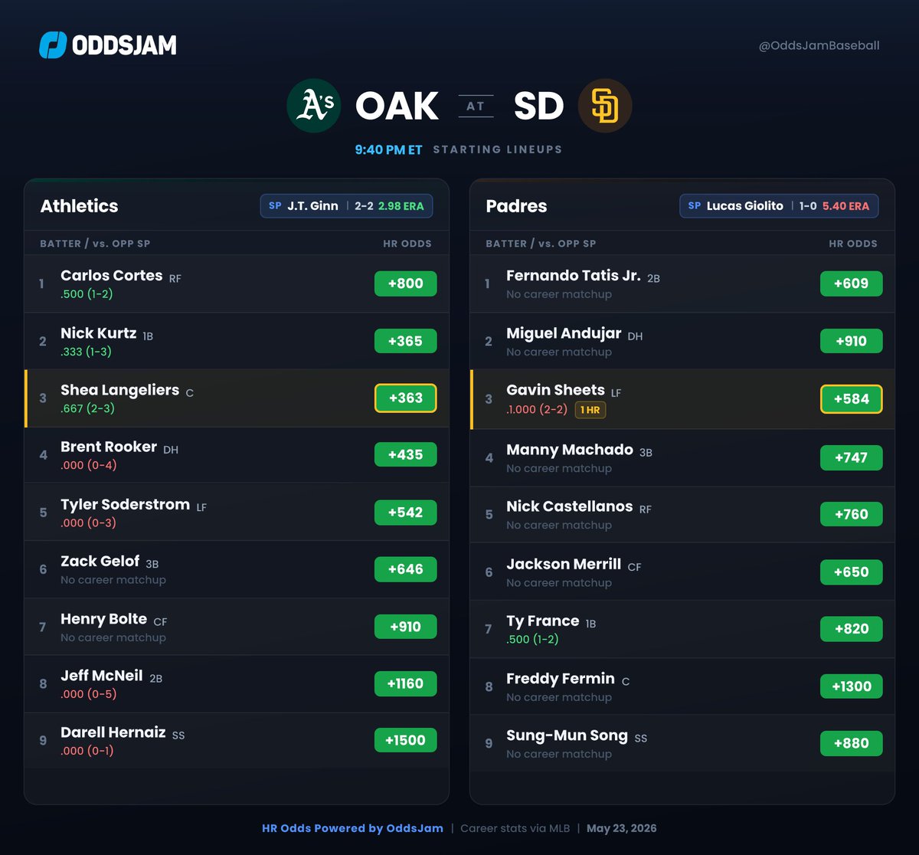Click Ty France player name
The image size is (919, 855).
coord(543,621)
